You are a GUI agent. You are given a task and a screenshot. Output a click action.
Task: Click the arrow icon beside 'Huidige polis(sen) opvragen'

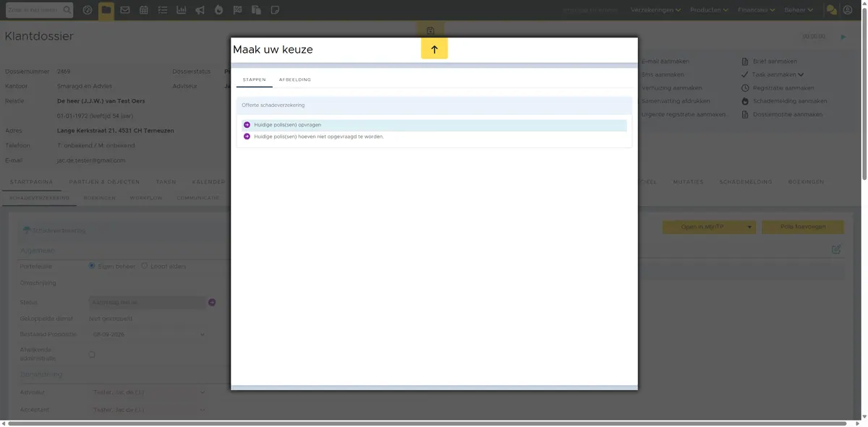point(247,125)
